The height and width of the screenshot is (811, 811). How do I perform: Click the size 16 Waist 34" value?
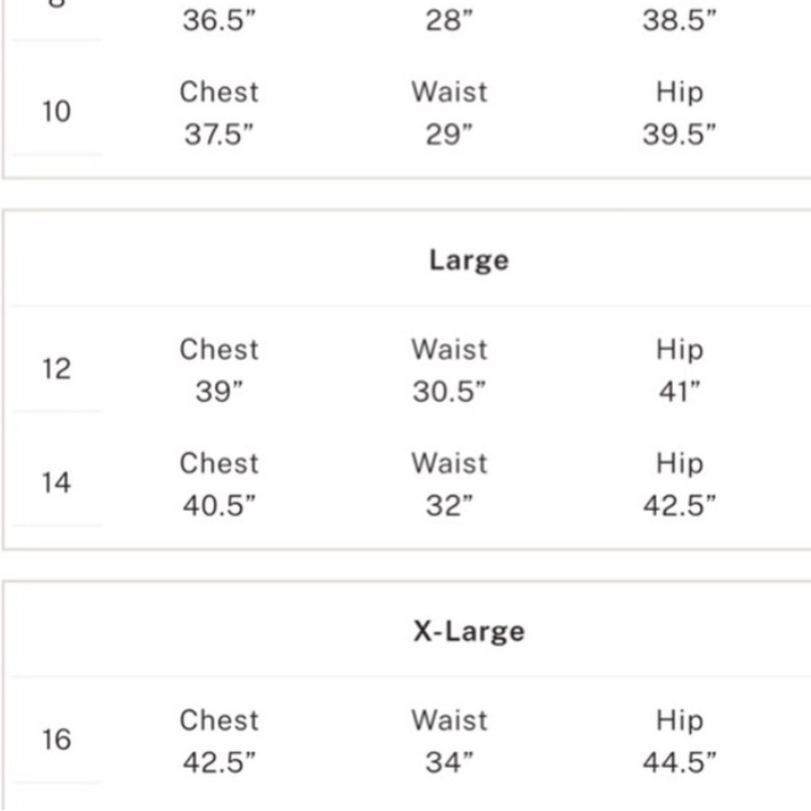448,762
